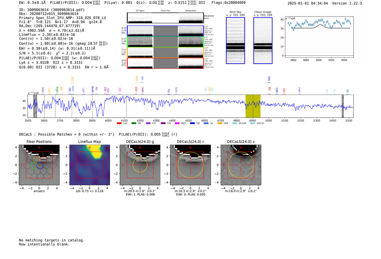Click the gray hatched band near 5460Å
381x259 pixels.
click(343, 106)
